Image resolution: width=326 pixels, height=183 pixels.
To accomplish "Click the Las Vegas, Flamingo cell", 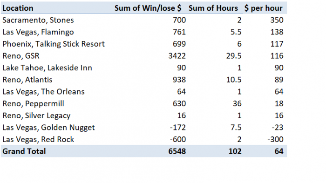I will click(x=38, y=32).
